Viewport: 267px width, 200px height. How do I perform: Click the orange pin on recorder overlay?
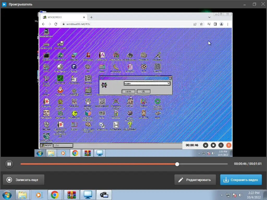[x=229, y=145]
